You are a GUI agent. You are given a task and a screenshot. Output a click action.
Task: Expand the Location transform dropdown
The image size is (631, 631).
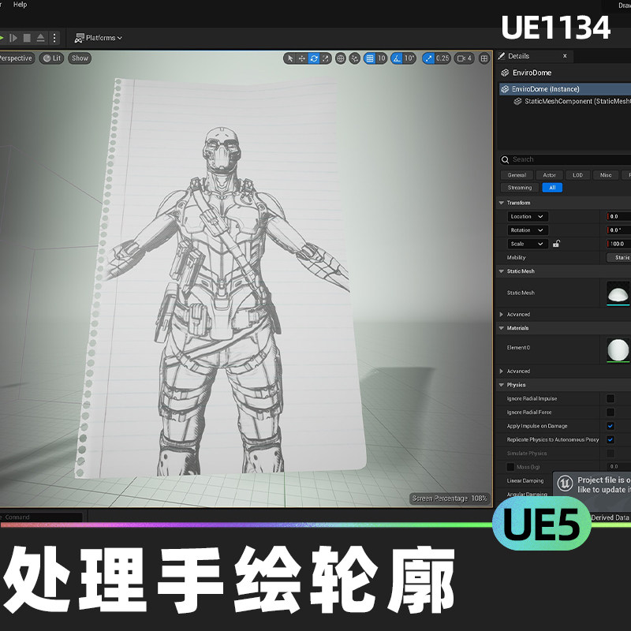point(541,216)
